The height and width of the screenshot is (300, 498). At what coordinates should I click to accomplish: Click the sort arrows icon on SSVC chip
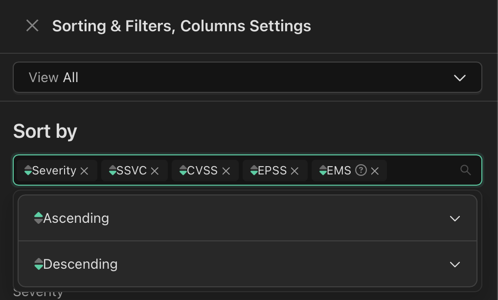(x=113, y=171)
